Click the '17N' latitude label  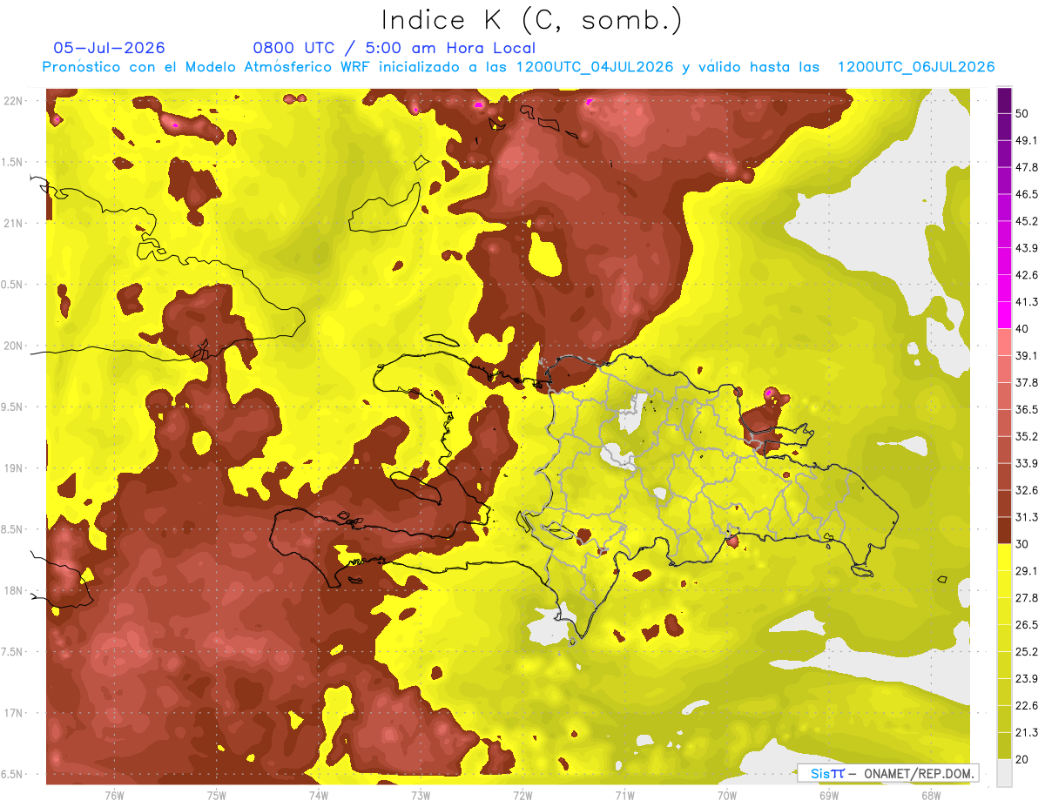pyautogui.click(x=14, y=713)
